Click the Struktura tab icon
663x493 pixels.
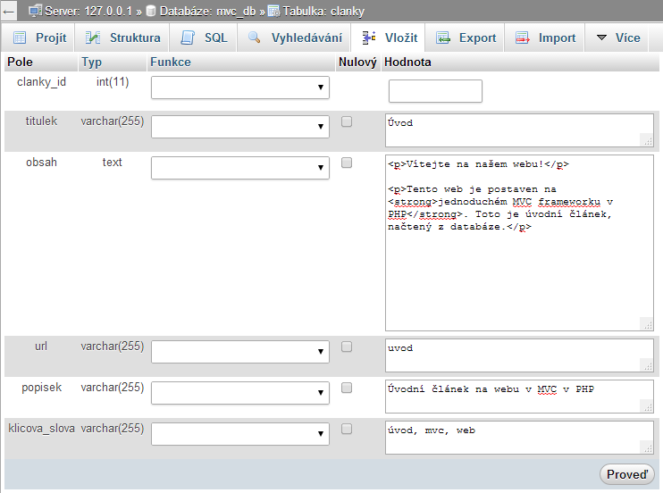click(93, 38)
